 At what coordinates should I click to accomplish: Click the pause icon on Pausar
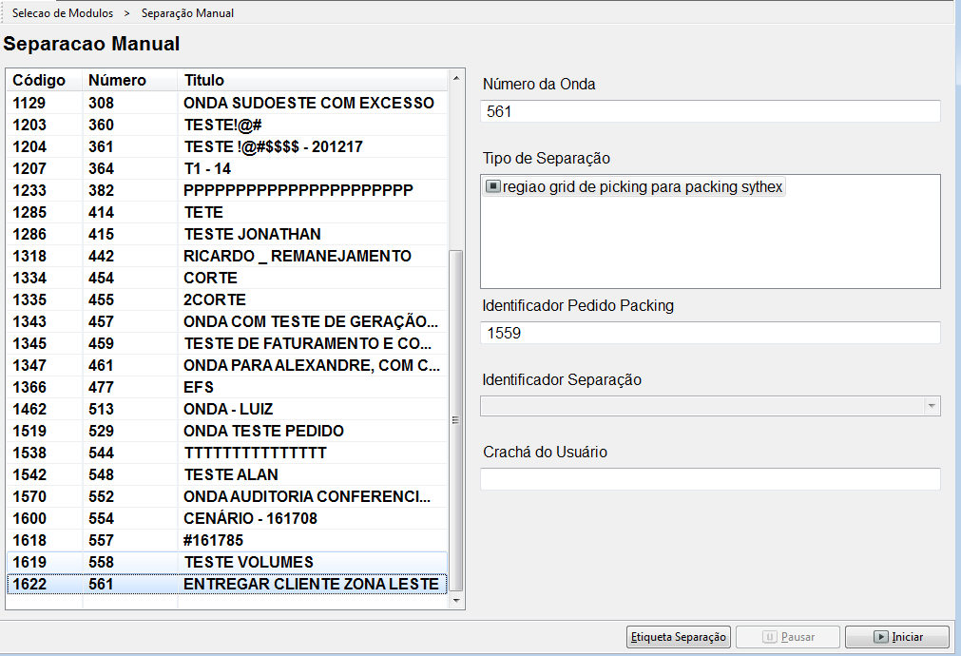(x=771, y=637)
